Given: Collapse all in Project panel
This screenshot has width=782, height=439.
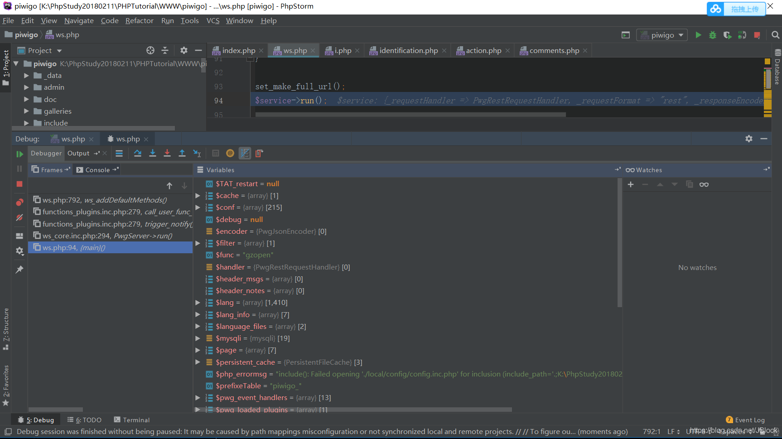Looking at the screenshot, I should pos(165,50).
